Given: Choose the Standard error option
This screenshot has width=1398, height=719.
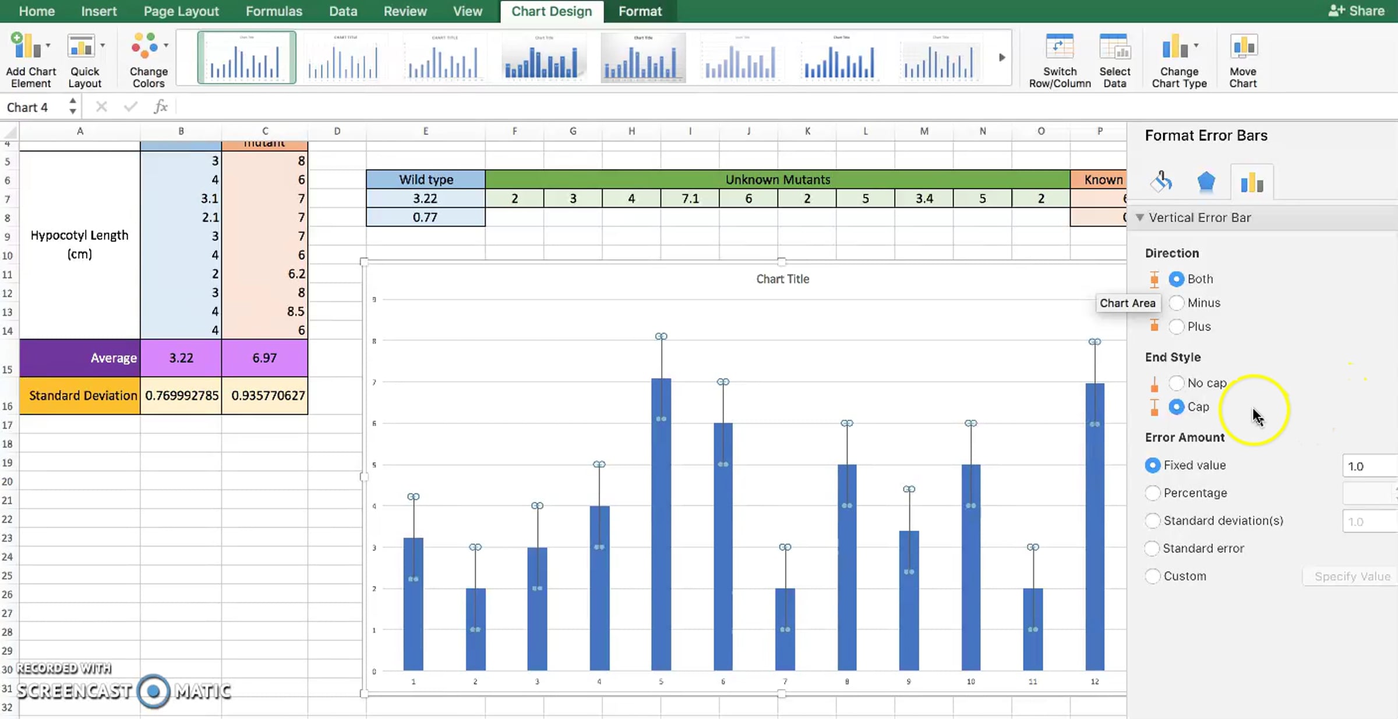Looking at the screenshot, I should click(1152, 548).
